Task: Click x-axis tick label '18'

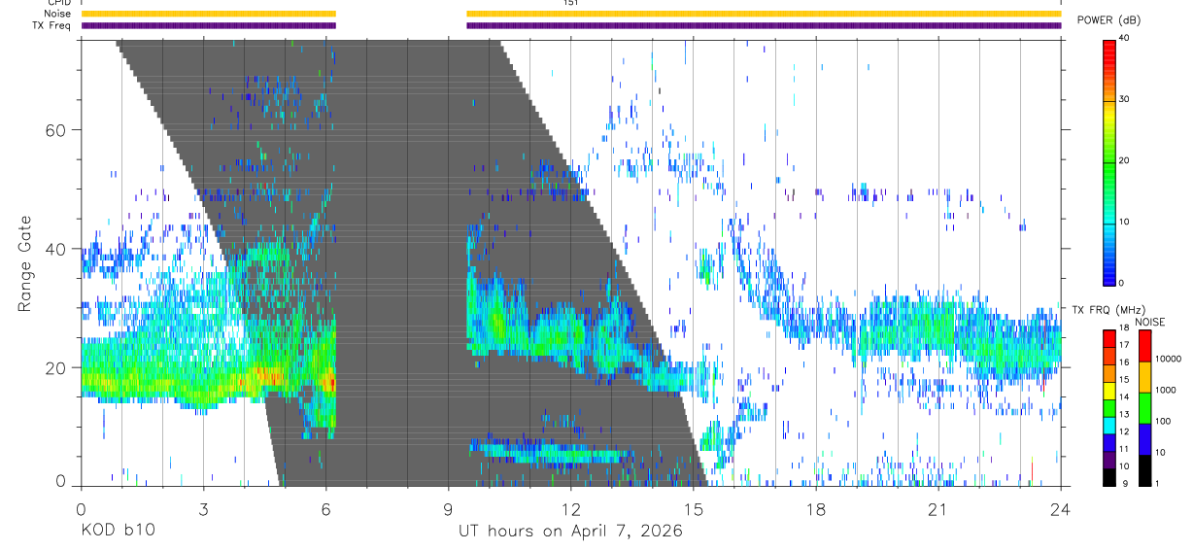Action: click(x=816, y=509)
